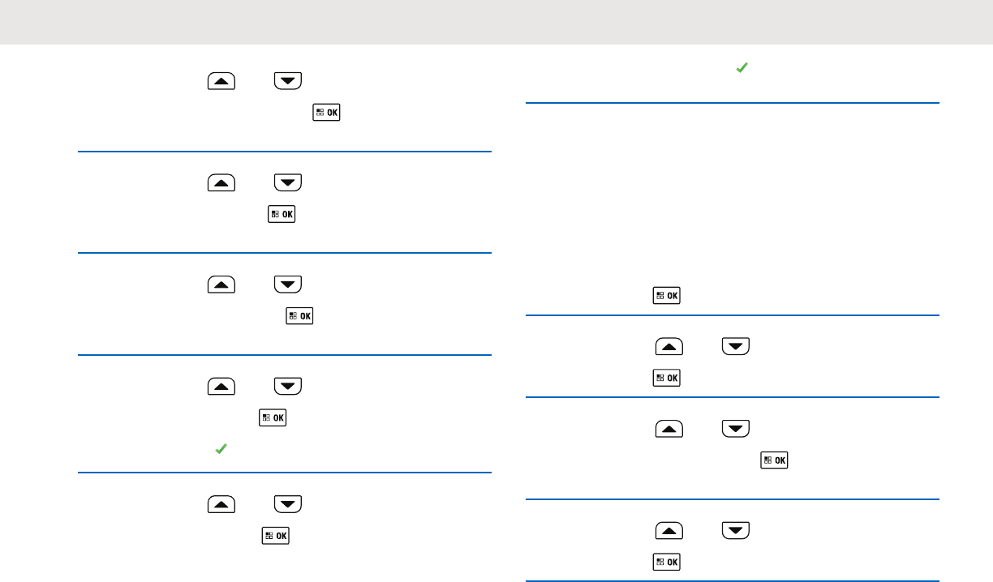Click OK key icon in fourth left-column step

(x=273, y=417)
